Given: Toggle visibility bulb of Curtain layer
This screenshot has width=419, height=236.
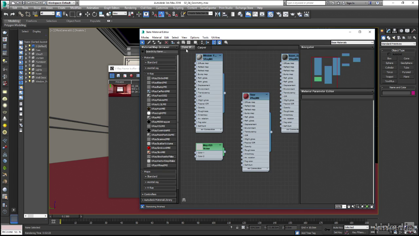Looking at the screenshot, I should [x=29, y=58].
